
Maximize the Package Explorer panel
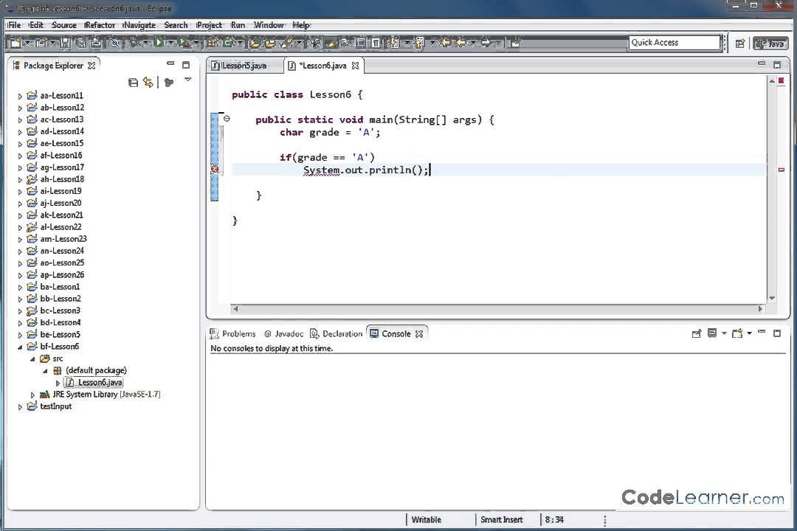coord(186,65)
